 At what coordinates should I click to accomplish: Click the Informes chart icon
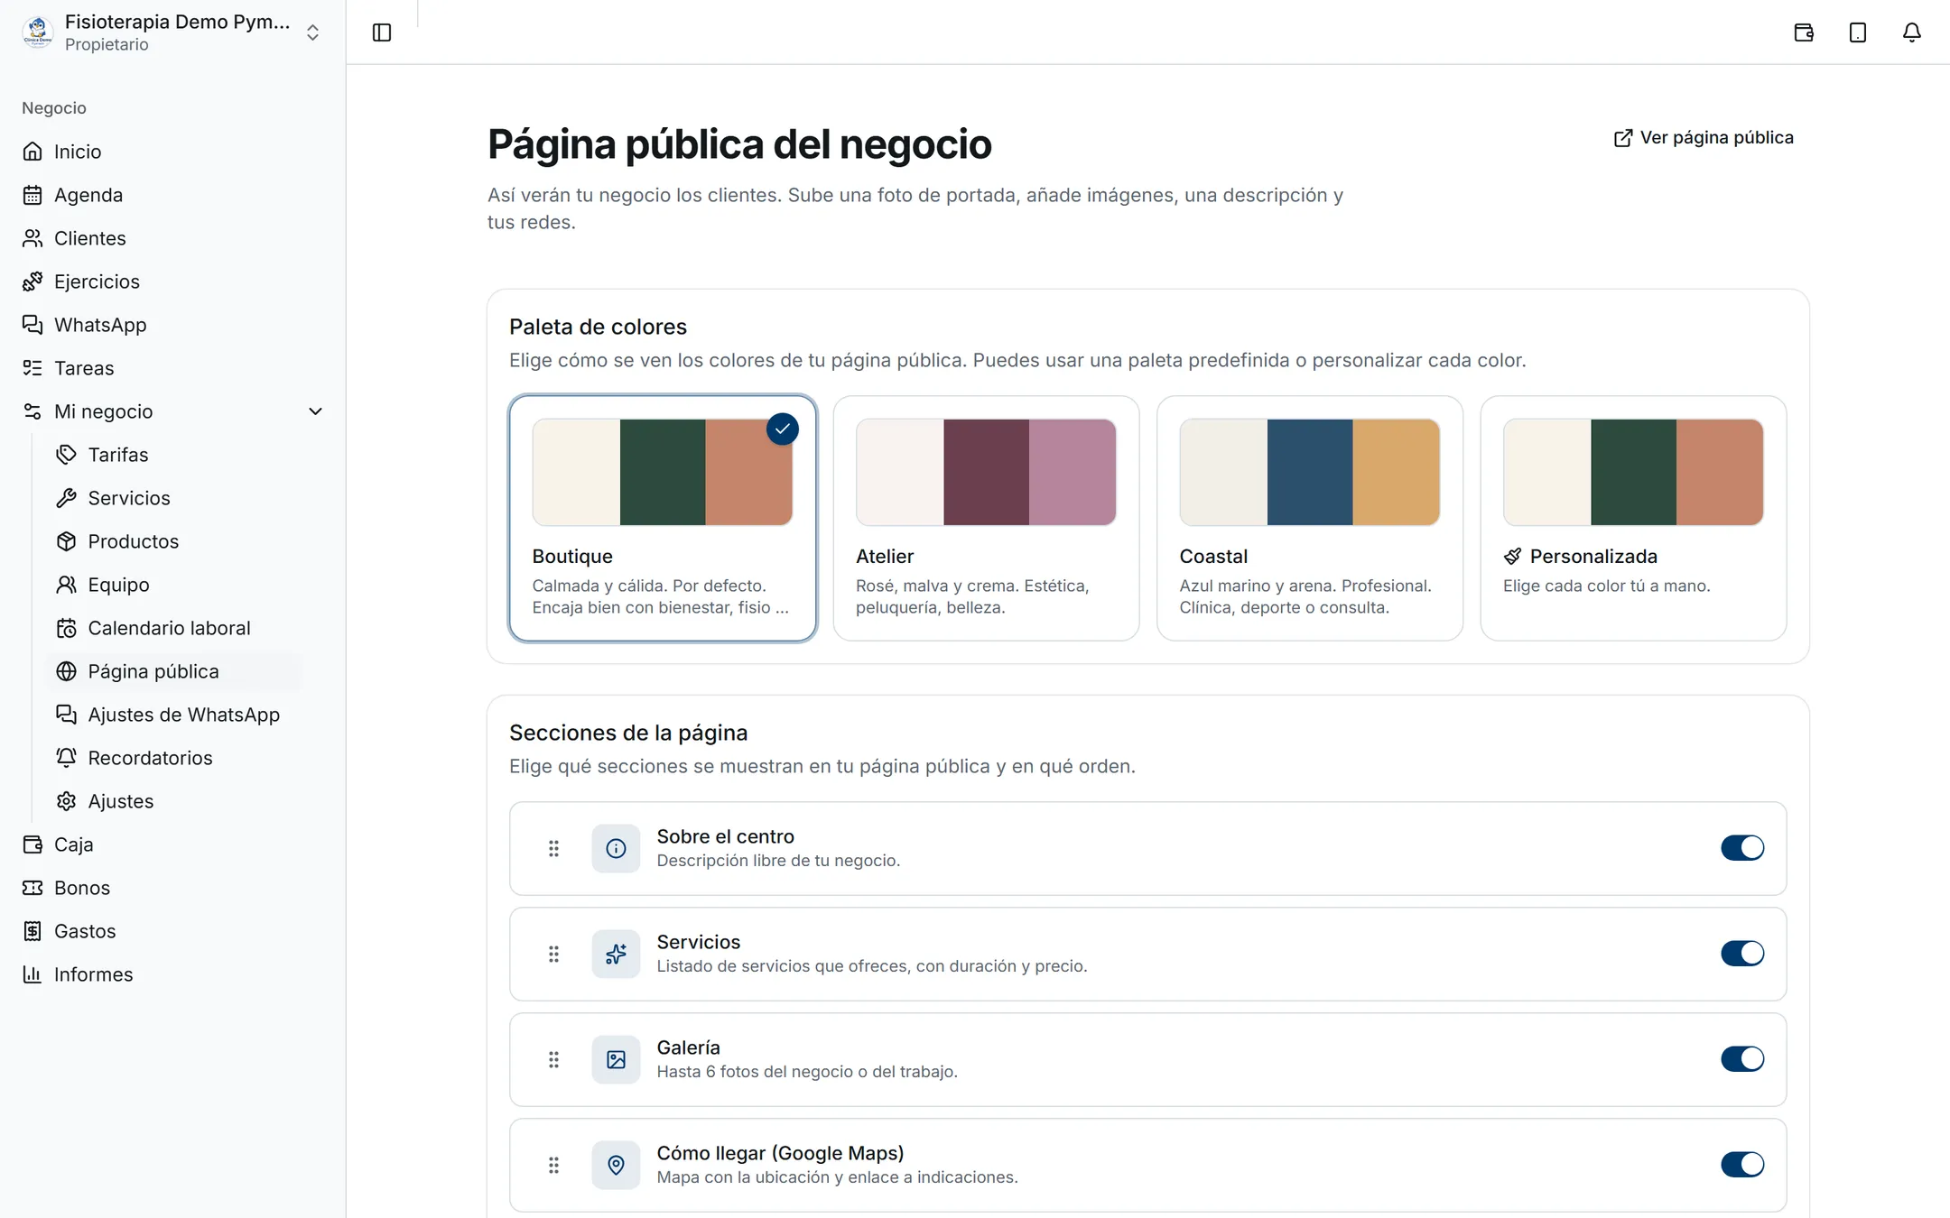[x=32, y=974]
